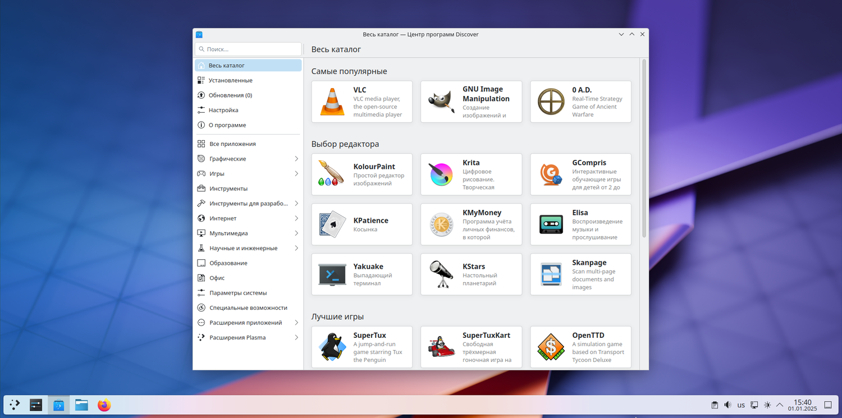Switch the us keyboard layout indicator
Image resolution: width=842 pixels, height=418 pixels.
click(x=741, y=405)
